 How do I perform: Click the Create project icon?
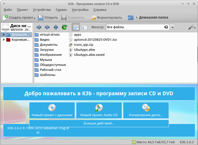[5, 17]
